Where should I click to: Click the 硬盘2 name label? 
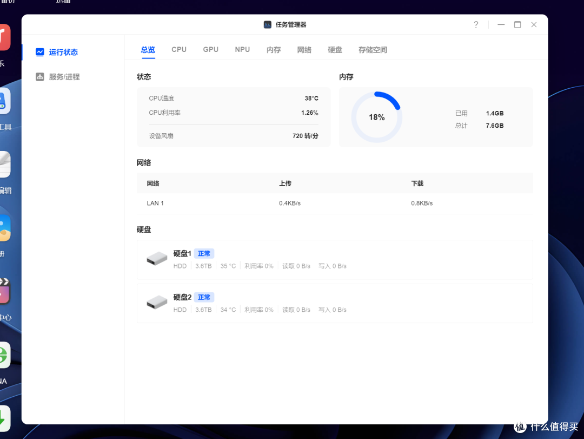coord(182,297)
